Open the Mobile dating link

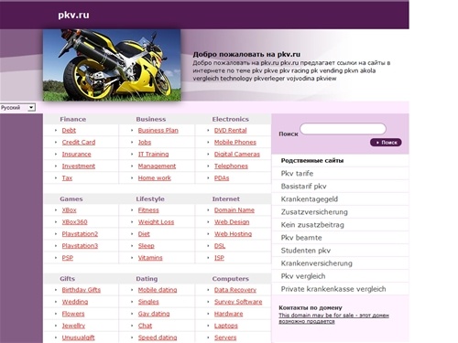tap(158, 290)
